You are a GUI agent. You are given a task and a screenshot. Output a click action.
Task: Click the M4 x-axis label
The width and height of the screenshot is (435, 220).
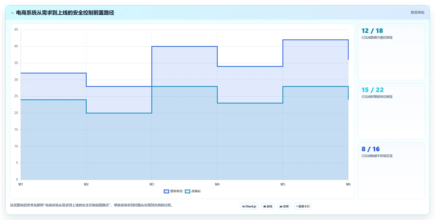tap(217, 184)
